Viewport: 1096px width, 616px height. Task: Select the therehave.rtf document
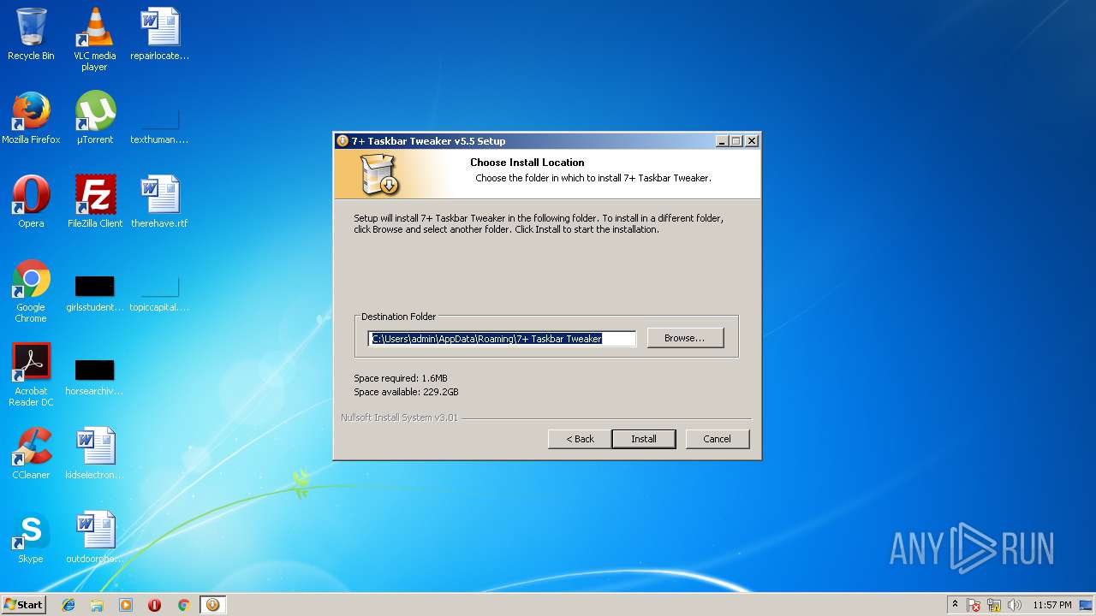click(159, 202)
